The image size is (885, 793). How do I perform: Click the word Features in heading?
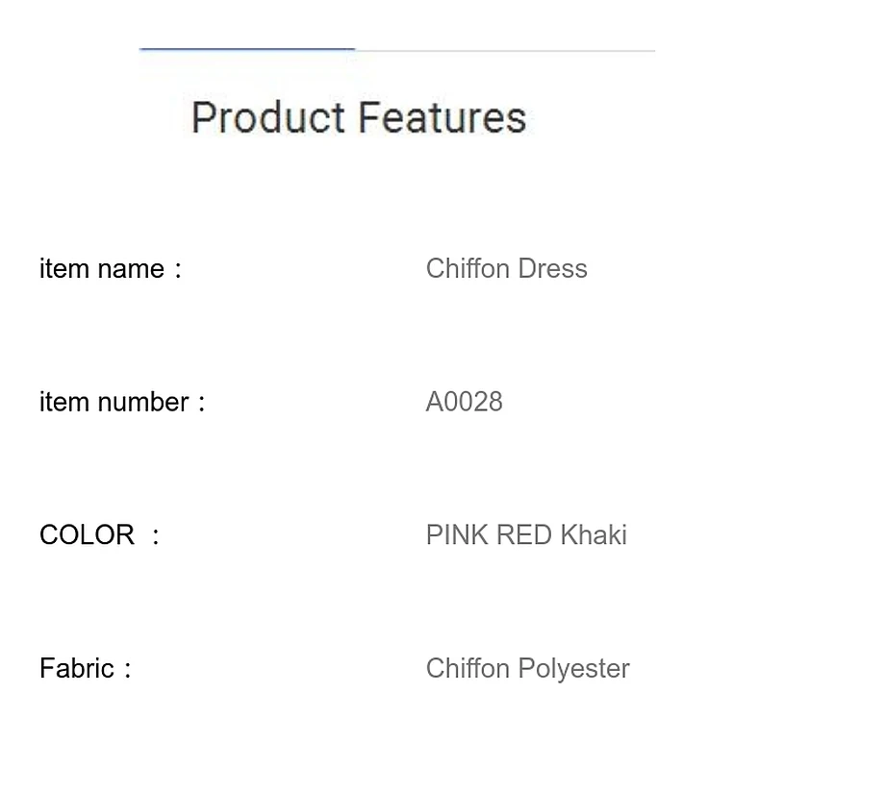[x=442, y=117]
